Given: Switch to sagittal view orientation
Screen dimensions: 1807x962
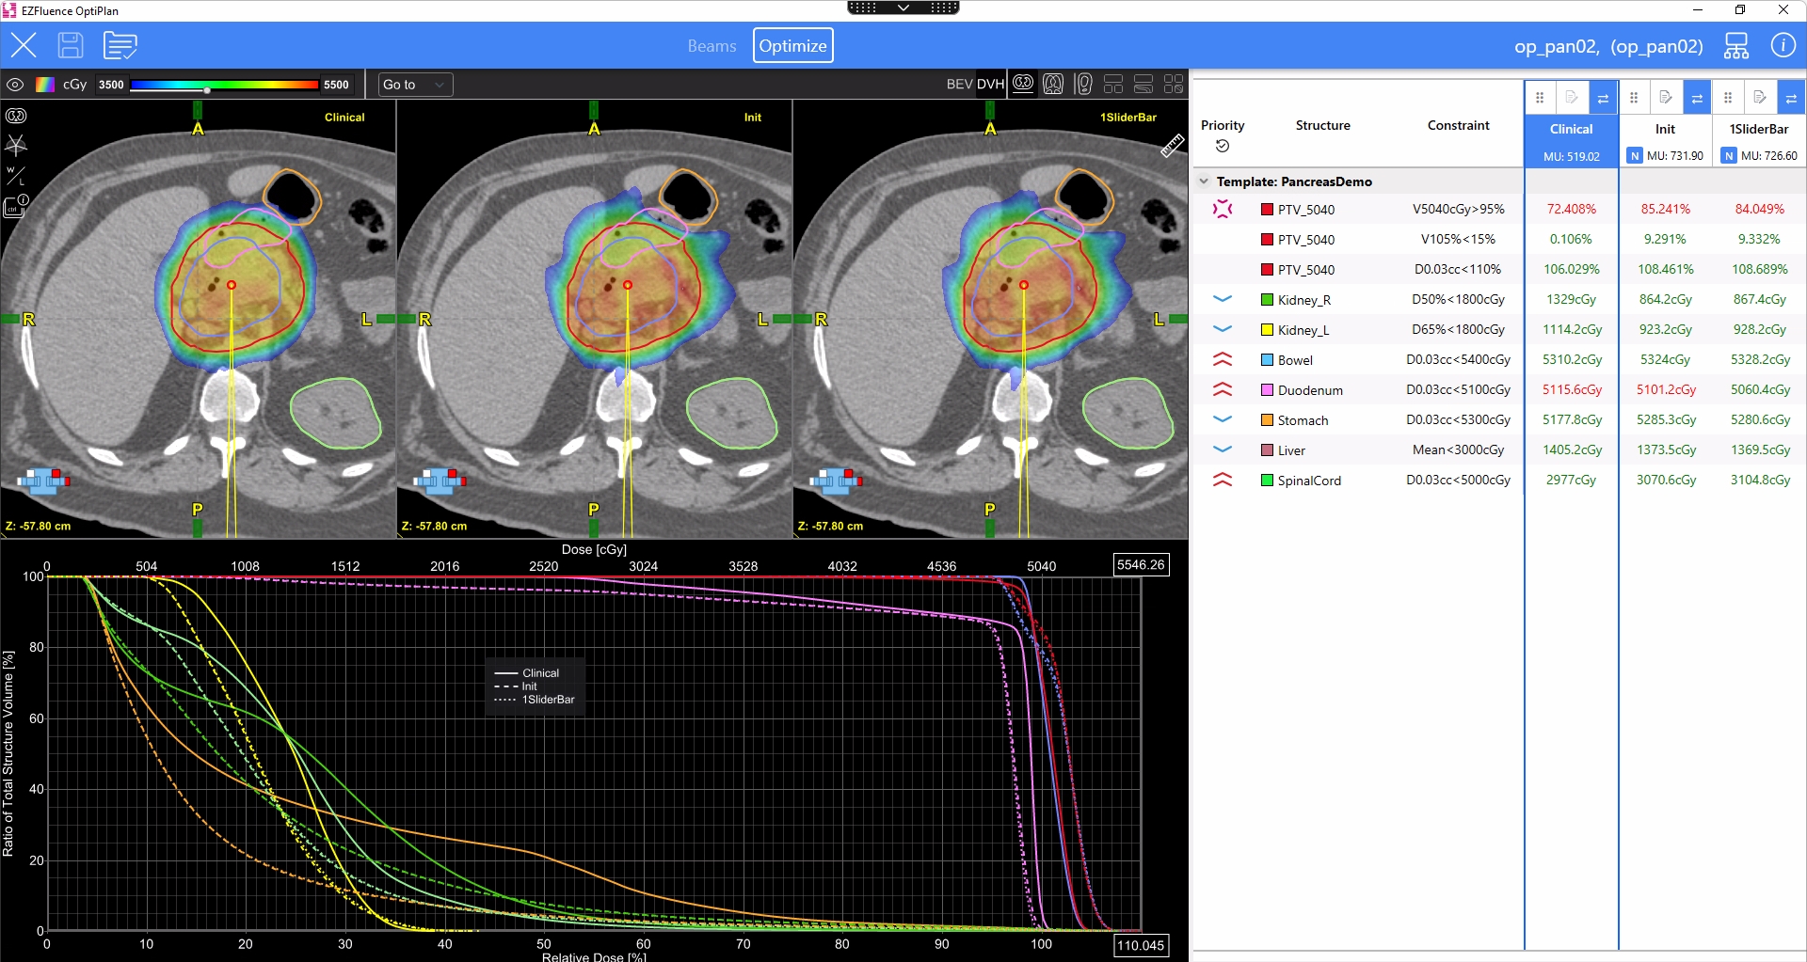Looking at the screenshot, I should [x=1083, y=85].
